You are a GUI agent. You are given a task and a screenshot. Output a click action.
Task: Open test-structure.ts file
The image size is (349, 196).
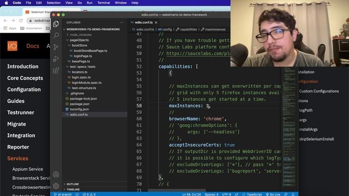point(84,88)
